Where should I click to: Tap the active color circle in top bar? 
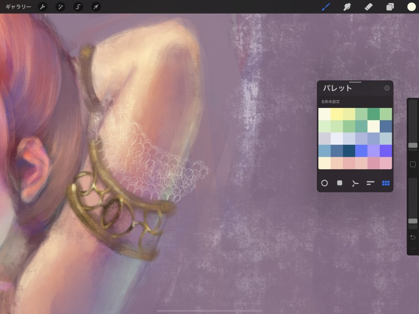coord(411,7)
